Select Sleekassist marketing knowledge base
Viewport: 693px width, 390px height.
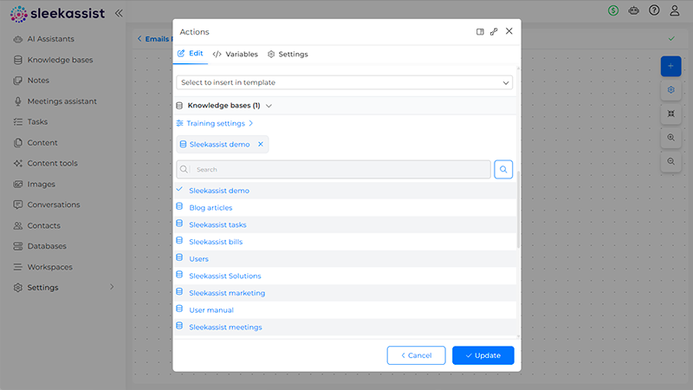pyautogui.click(x=345, y=293)
